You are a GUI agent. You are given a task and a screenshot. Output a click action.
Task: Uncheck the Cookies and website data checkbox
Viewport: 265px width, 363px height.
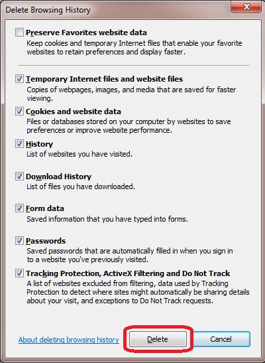tap(19, 111)
